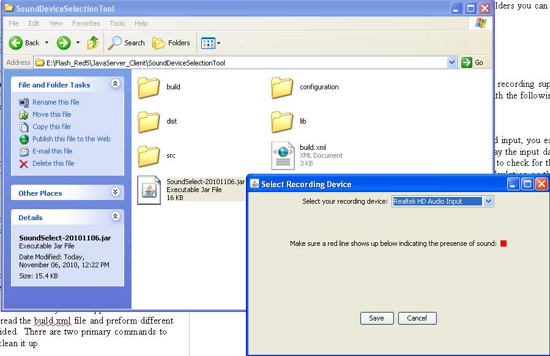The height and width of the screenshot is (356, 550).
Task: Show the Folders sidebar view
Action: point(171,43)
